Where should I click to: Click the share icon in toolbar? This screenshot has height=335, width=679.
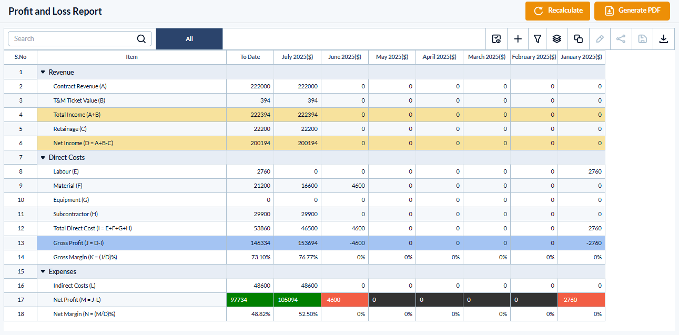click(621, 39)
